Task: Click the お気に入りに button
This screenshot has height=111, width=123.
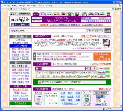Action: point(37,21)
